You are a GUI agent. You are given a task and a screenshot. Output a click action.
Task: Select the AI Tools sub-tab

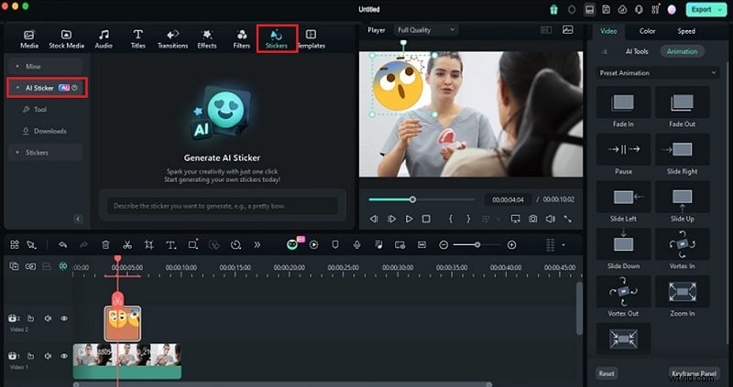pos(637,51)
